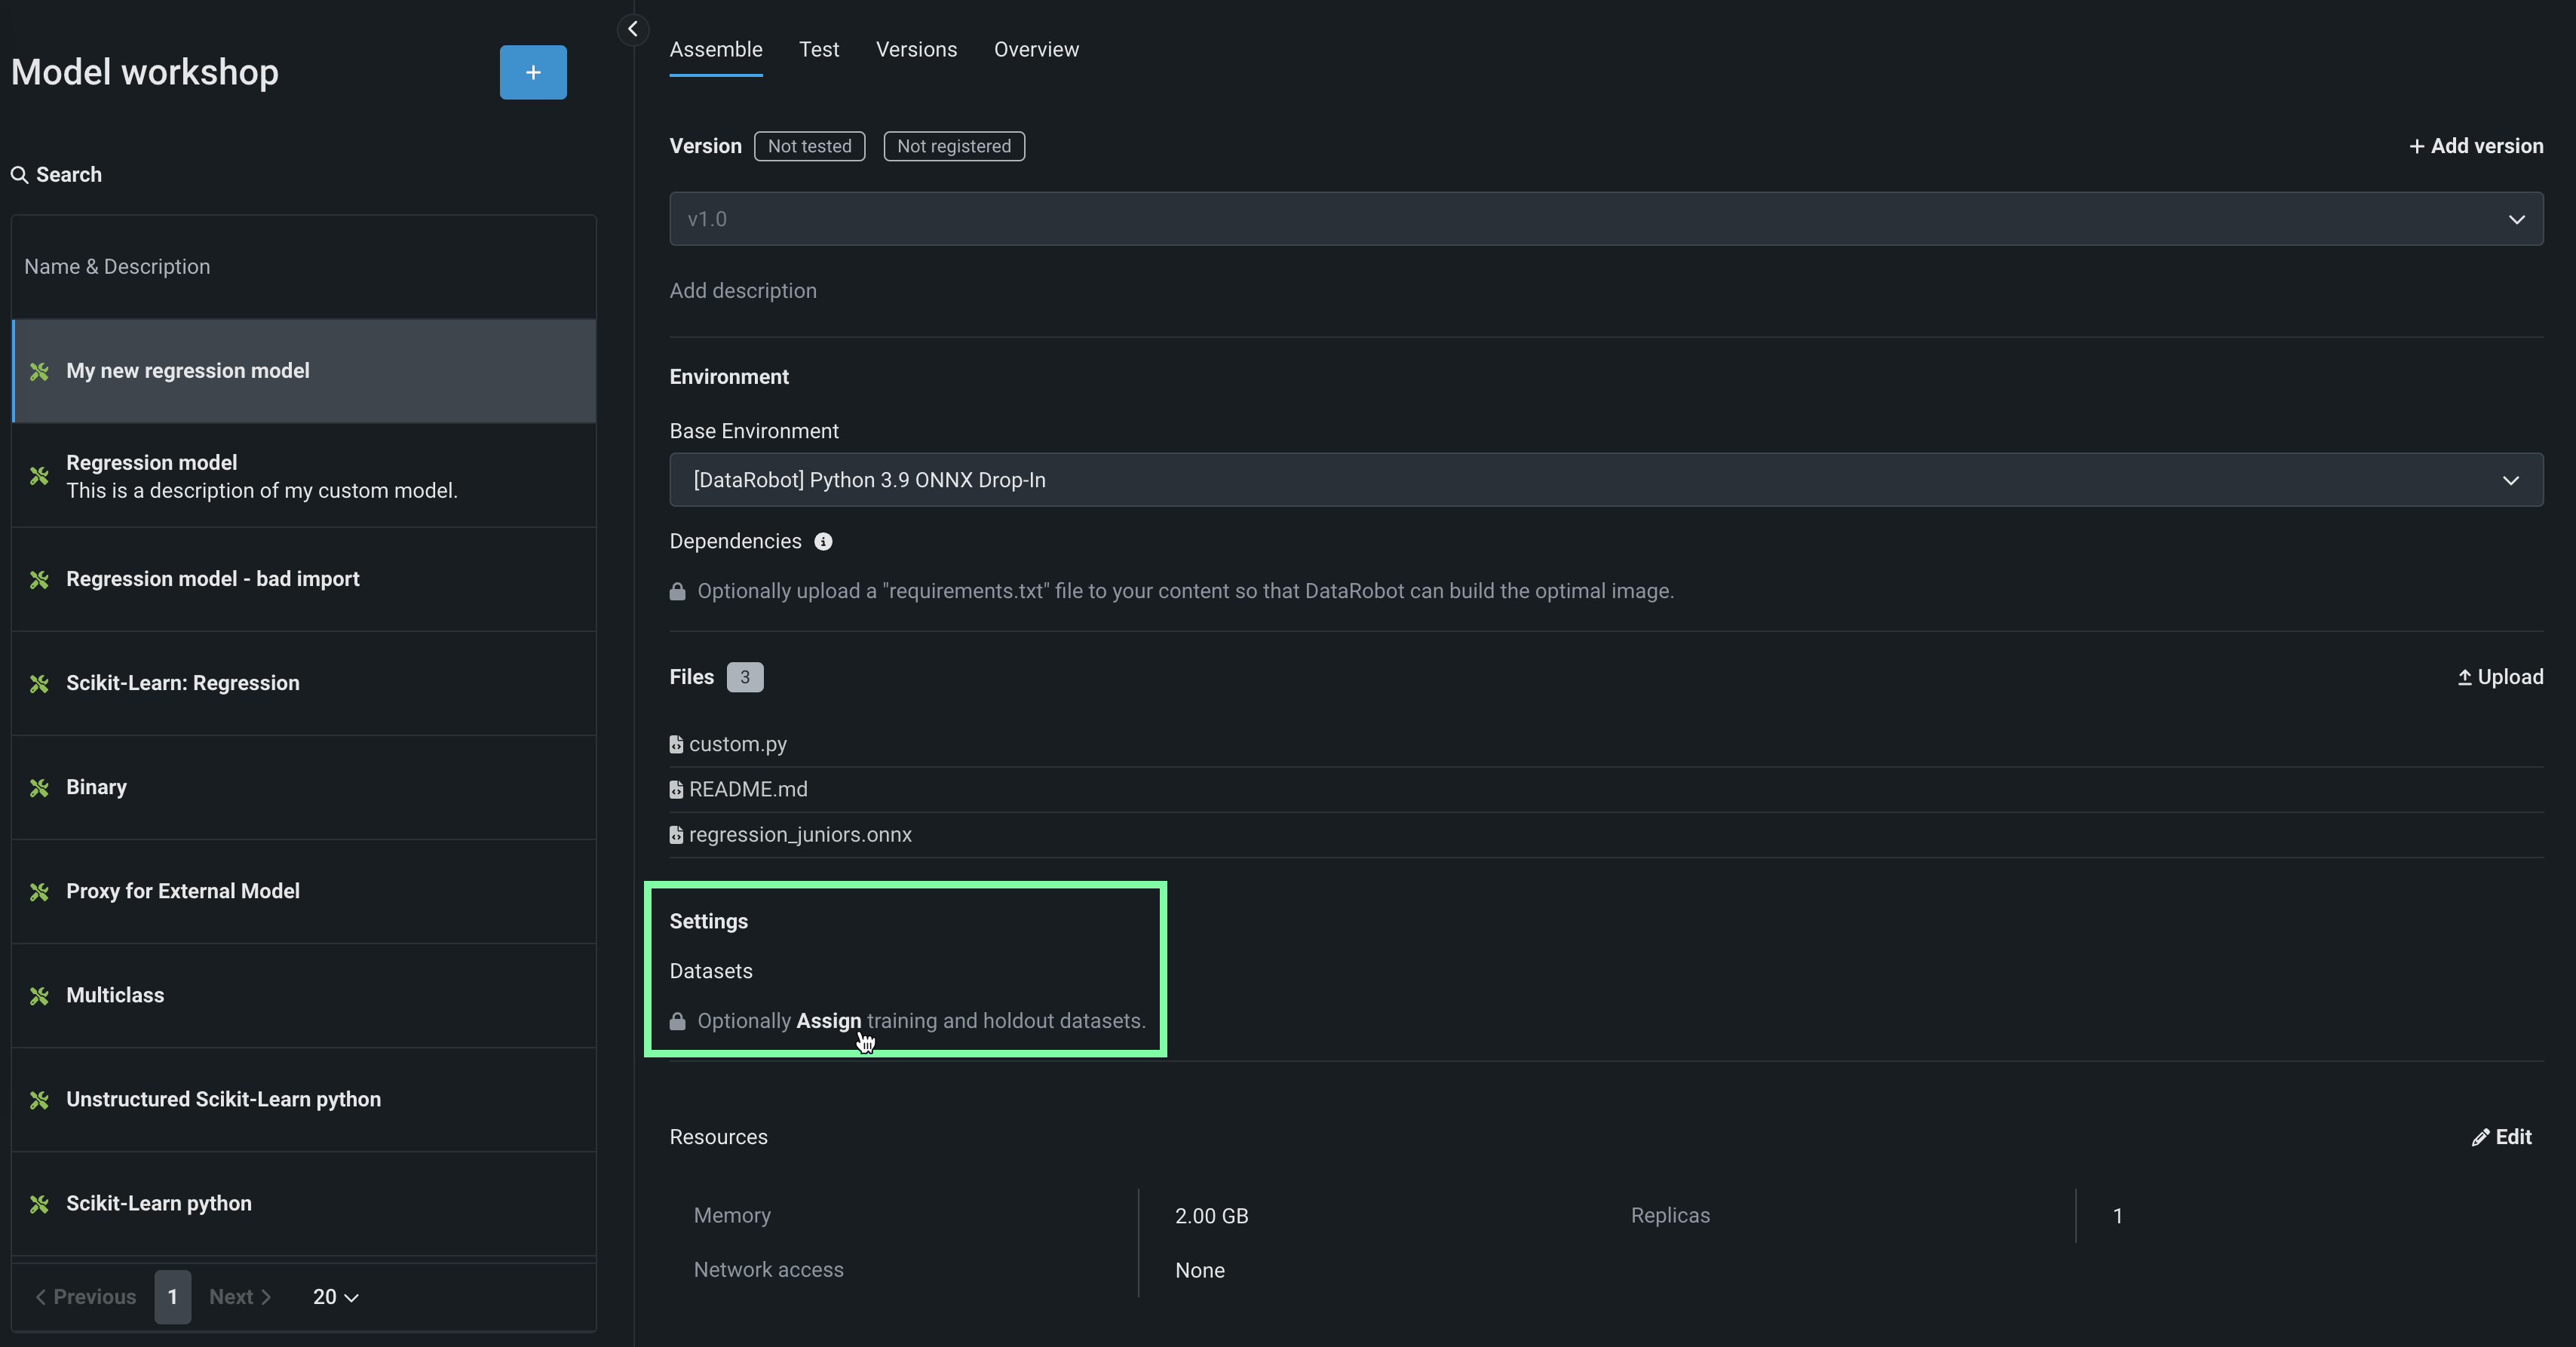This screenshot has height=1347, width=2576.
Task: Click the blue plus add model button
Action: 533,72
